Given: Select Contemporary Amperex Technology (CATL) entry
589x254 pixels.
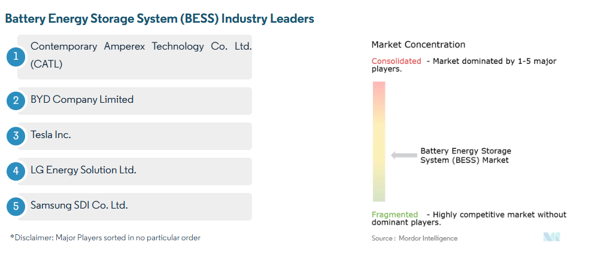Looking at the screenshot, I should coord(141,55).
